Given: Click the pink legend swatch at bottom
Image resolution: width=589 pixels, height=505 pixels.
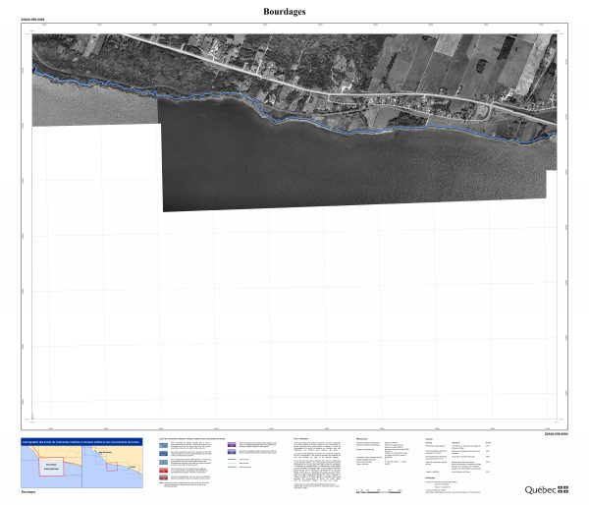Looking at the screenshot, I should 162,477.
